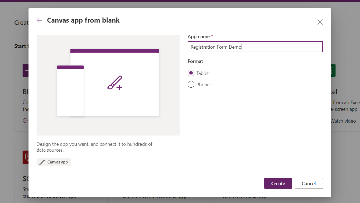This screenshot has height=203, width=360.
Task: Click the Watch video link behind the dialog
Action: [343, 121]
